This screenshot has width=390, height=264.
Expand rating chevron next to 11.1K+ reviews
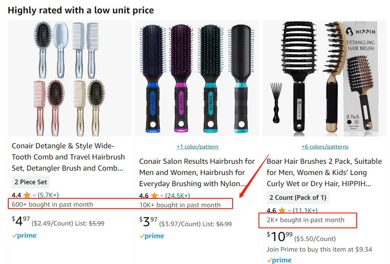tap(289, 211)
